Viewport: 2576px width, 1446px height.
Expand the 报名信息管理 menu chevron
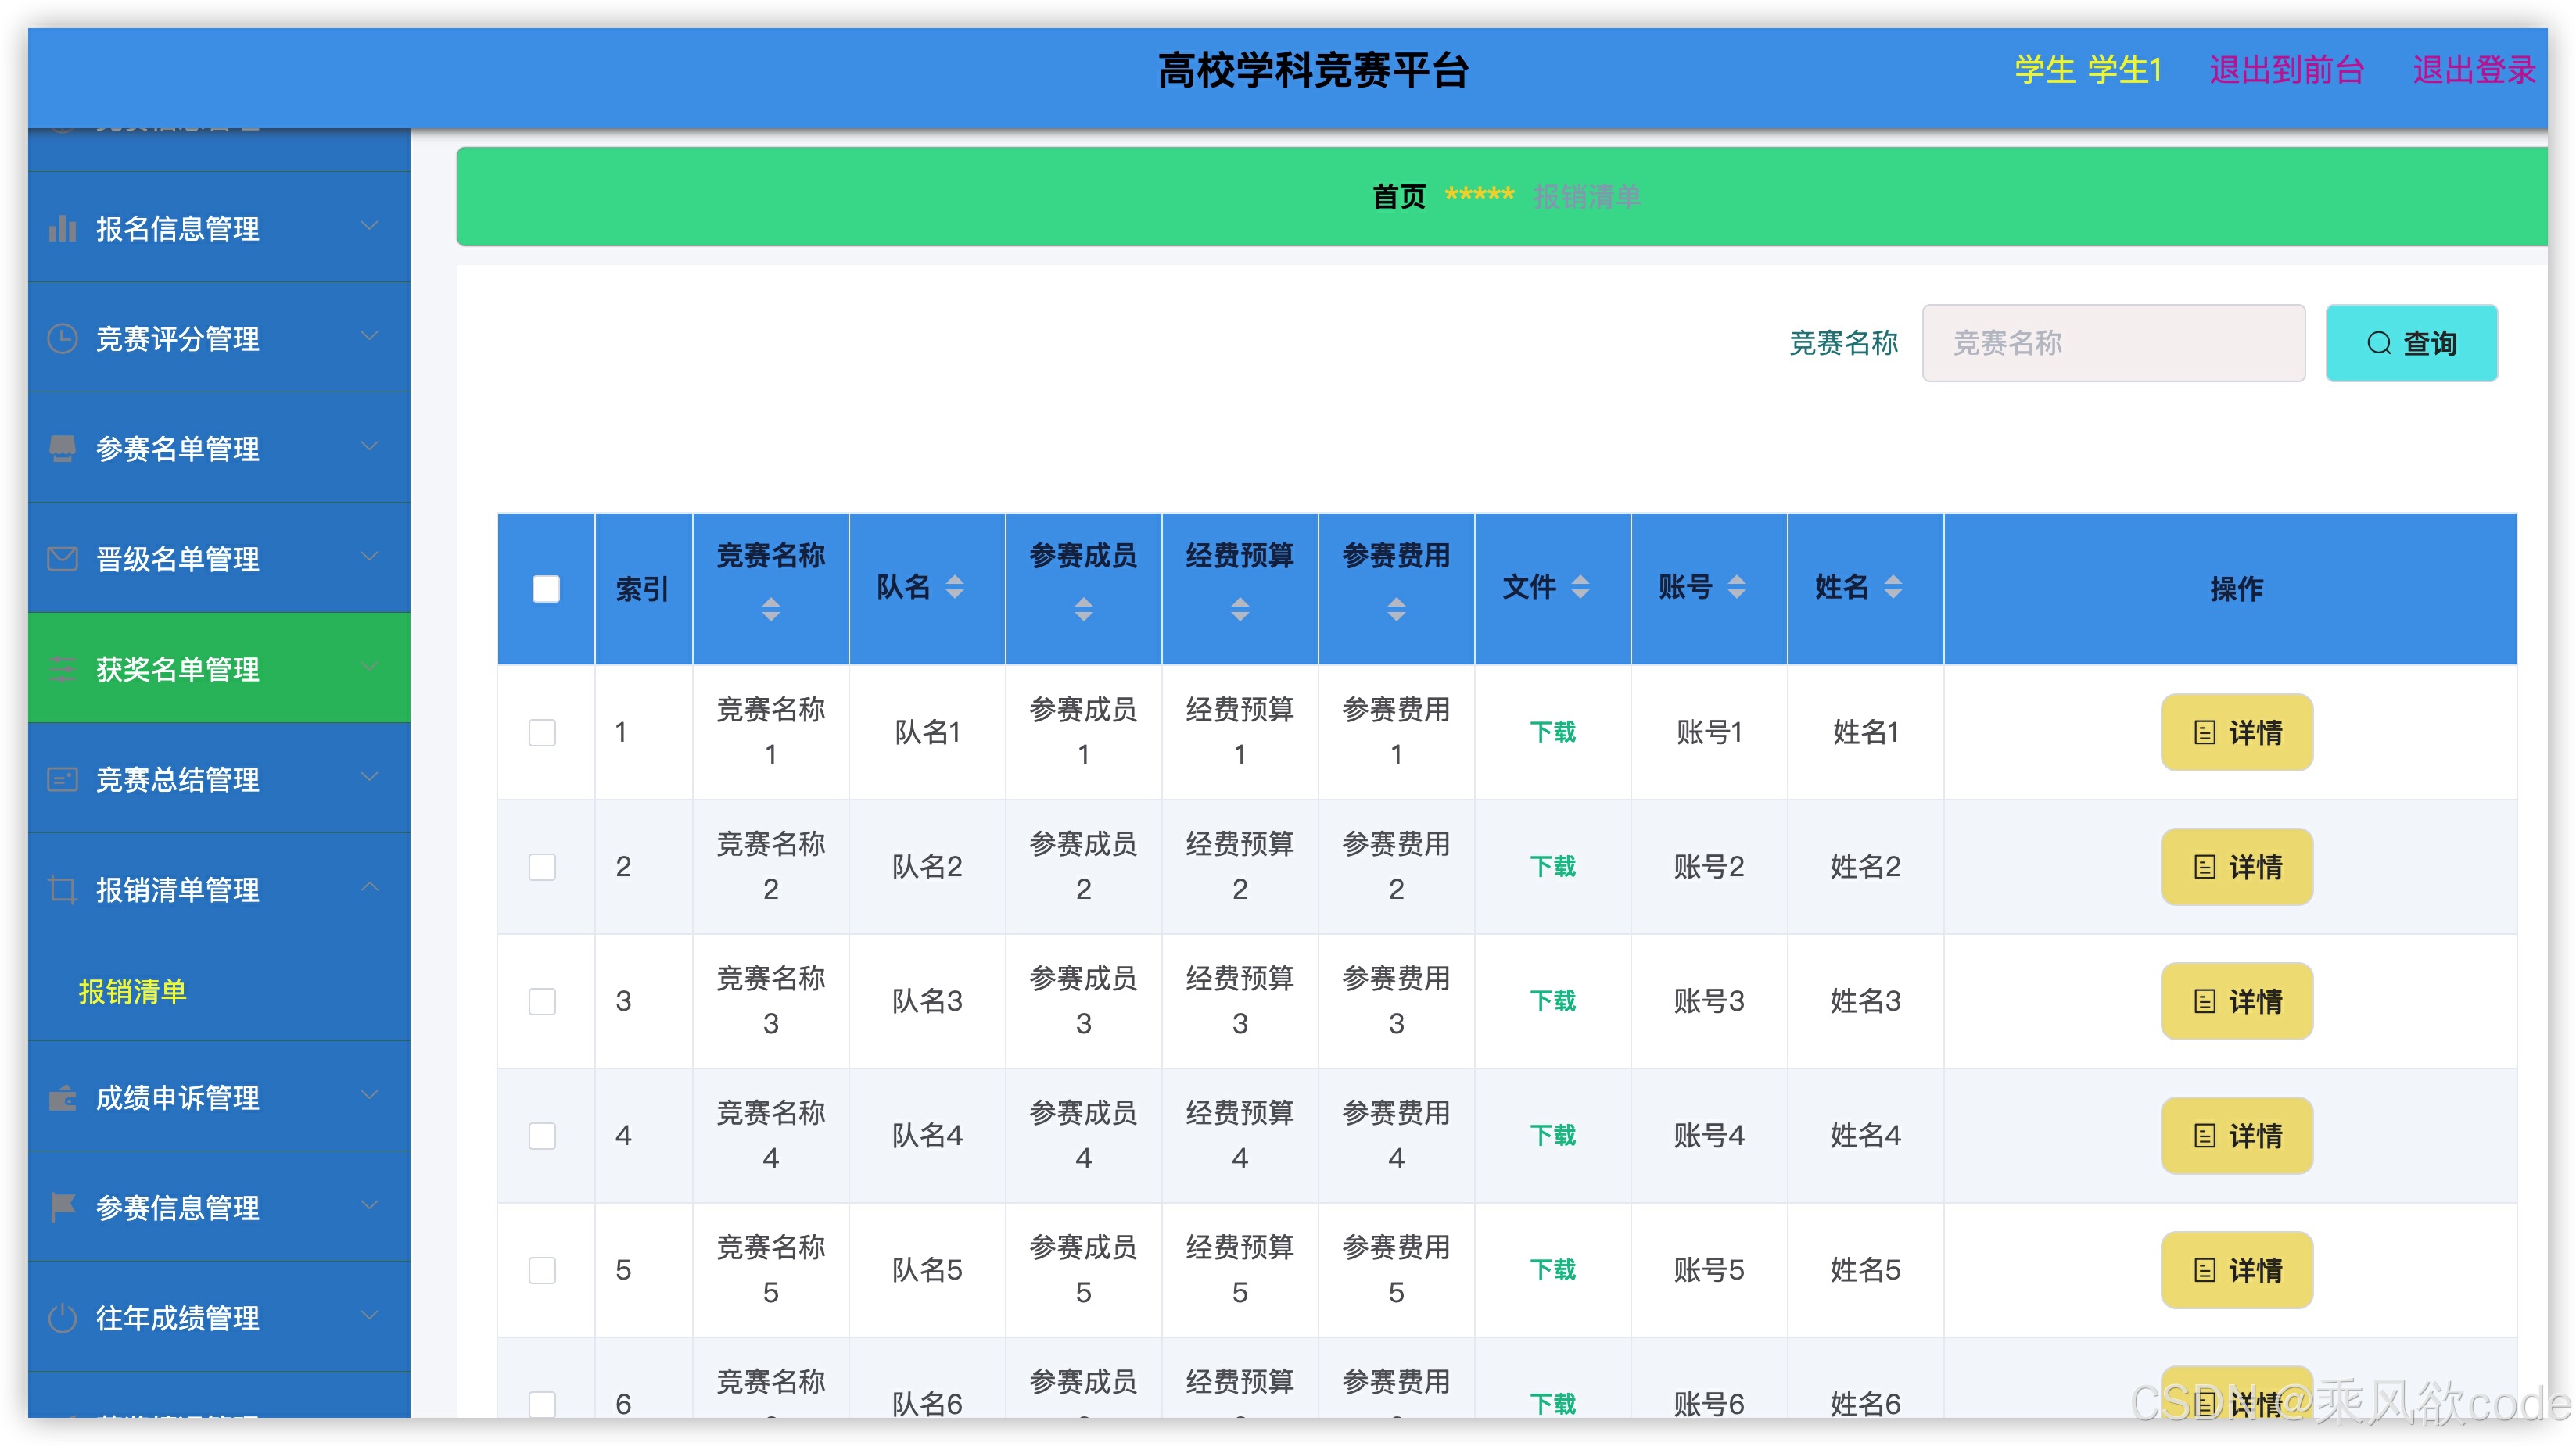pos(370,227)
